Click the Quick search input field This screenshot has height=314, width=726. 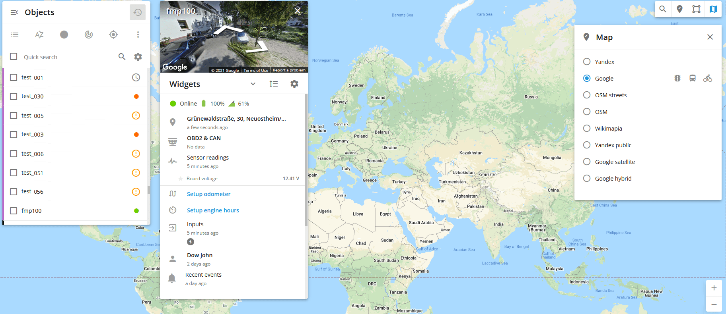(x=68, y=57)
